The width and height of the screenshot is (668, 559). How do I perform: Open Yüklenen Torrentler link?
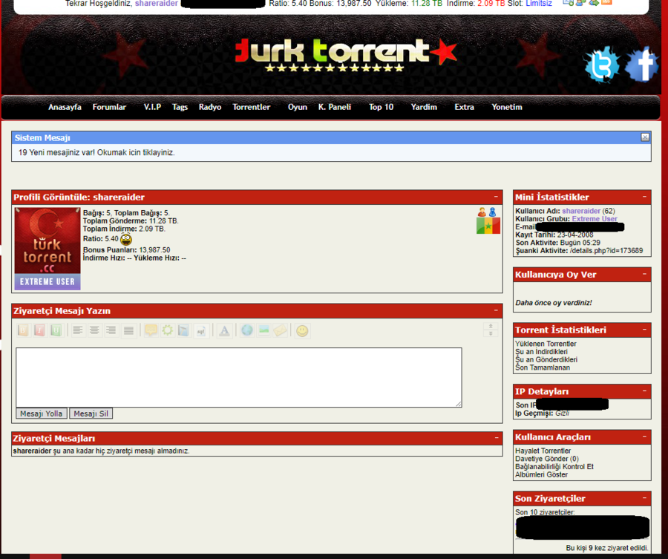tap(546, 344)
